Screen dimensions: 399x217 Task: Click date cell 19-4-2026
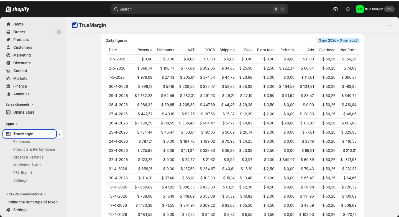(118, 187)
